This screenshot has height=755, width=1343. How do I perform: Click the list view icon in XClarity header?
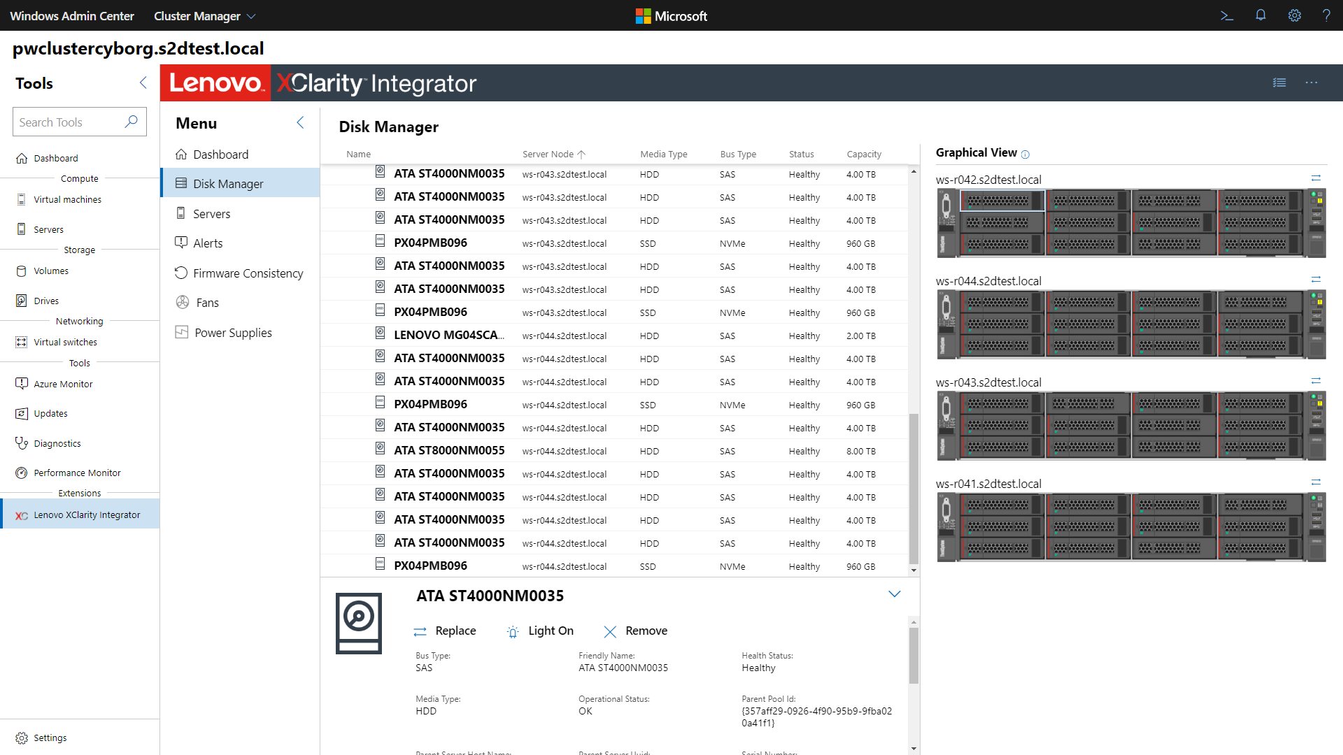[1279, 82]
